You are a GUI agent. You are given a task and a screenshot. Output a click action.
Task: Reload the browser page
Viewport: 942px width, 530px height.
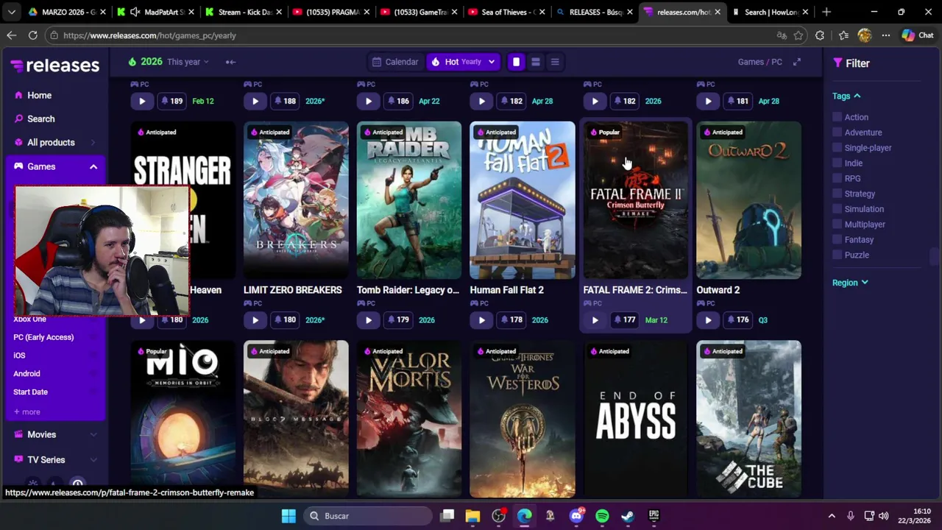[x=33, y=35]
